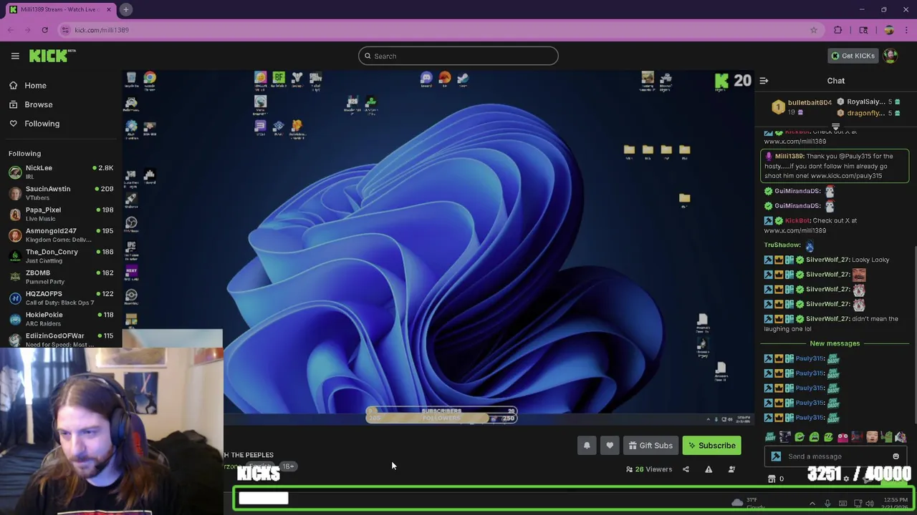The width and height of the screenshot is (917, 515).
Task: Click the taskbar microphone icon
Action: (x=827, y=504)
